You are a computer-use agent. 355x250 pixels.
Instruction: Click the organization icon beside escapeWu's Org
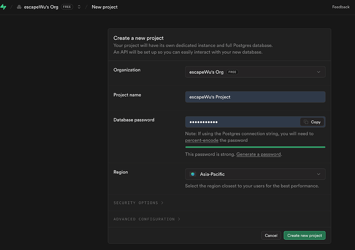coord(19,7)
